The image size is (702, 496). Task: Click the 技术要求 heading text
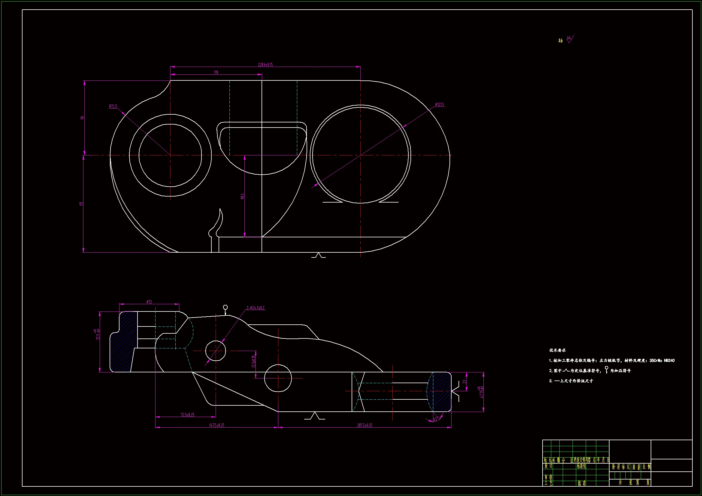point(557,350)
